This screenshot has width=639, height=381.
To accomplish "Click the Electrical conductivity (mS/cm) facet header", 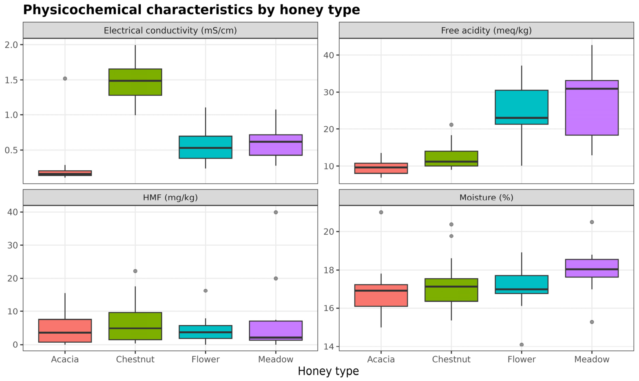I will [x=170, y=31].
